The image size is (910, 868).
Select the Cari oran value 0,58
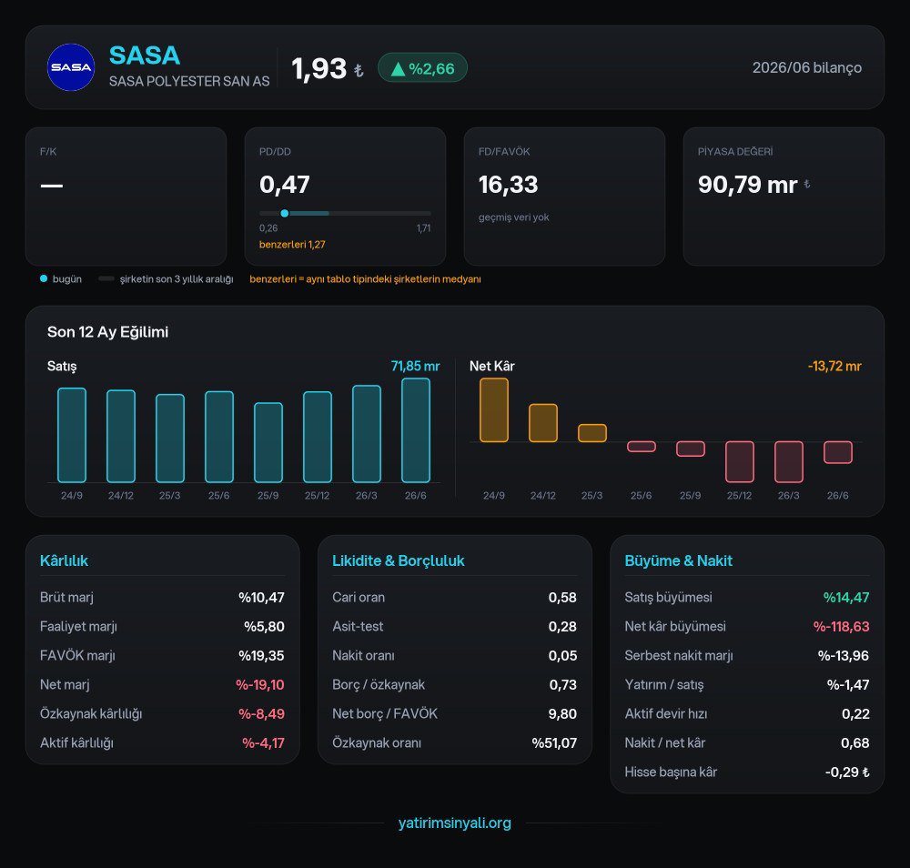(x=563, y=597)
